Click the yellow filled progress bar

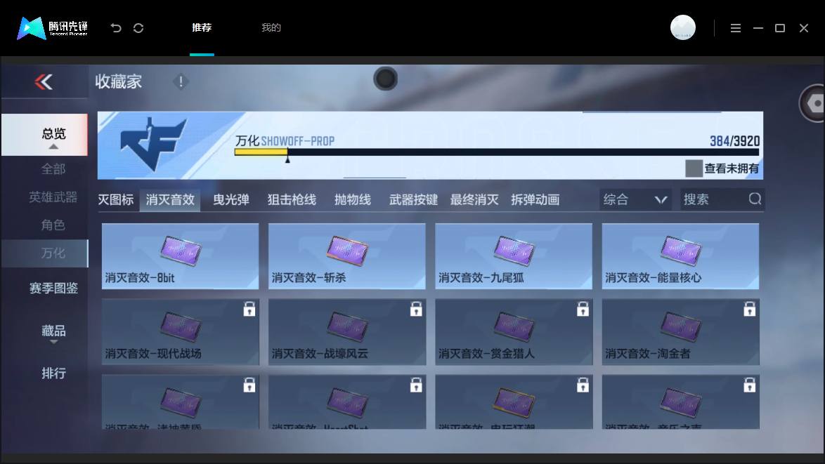pos(261,152)
